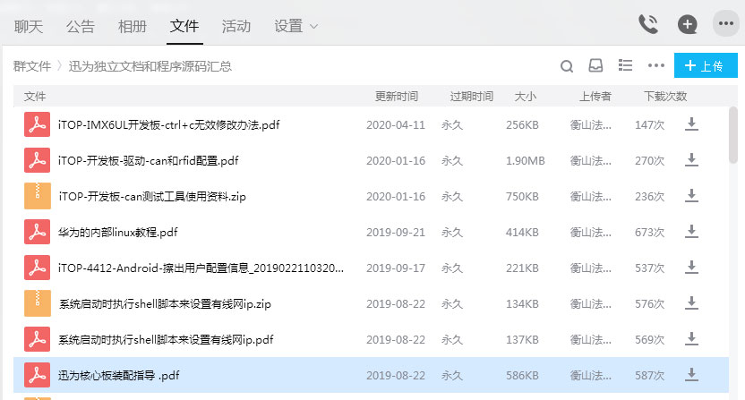Viewport: 745px width, 400px height.
Task: Select file iTOP-开发板-can测试工具使用资料.zip
Action: [152, 196]
